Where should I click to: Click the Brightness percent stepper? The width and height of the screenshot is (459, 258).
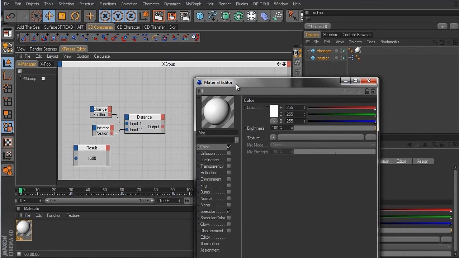[292, 128]
